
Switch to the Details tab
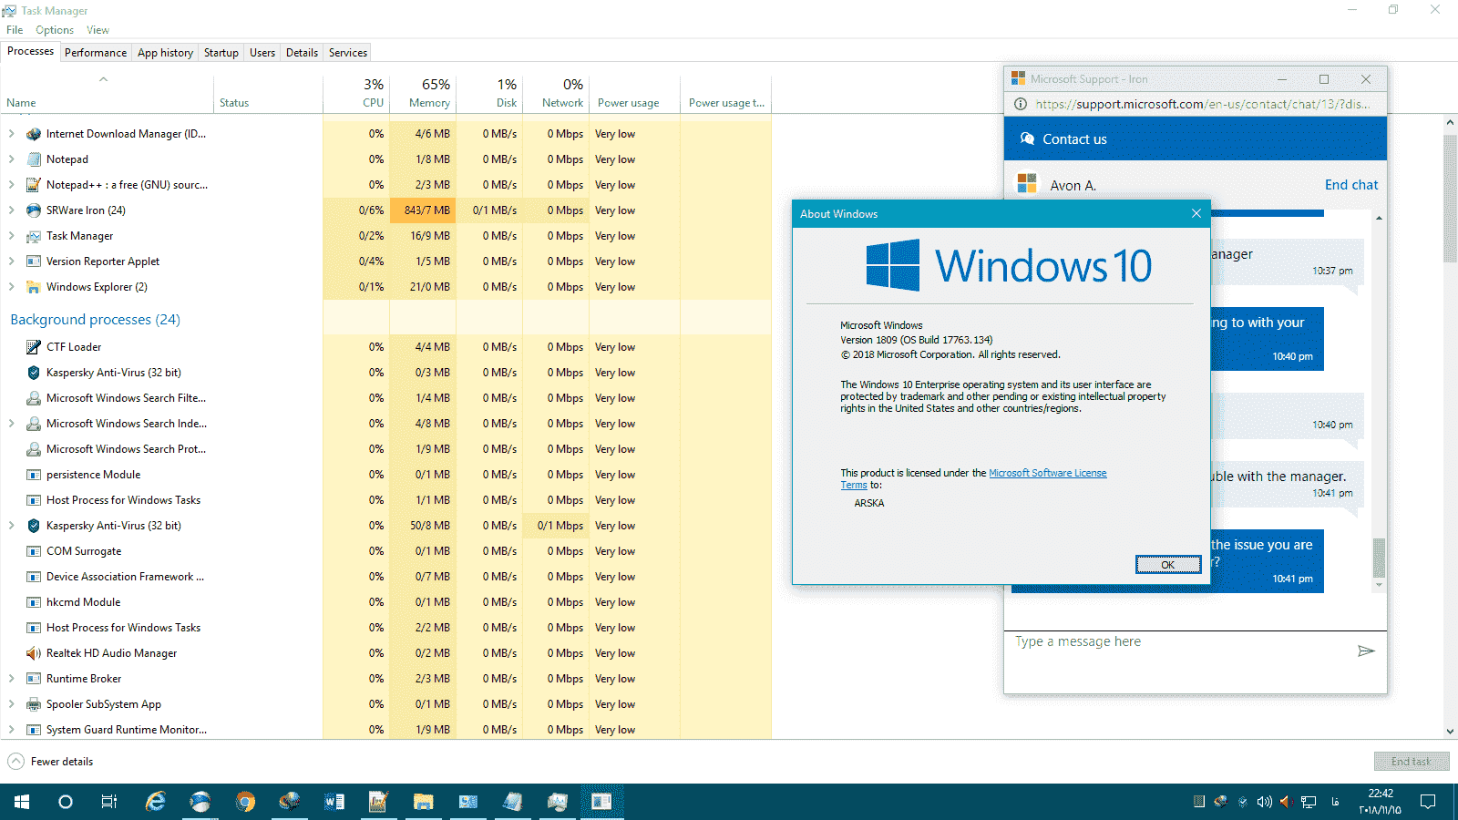[302, 53]
